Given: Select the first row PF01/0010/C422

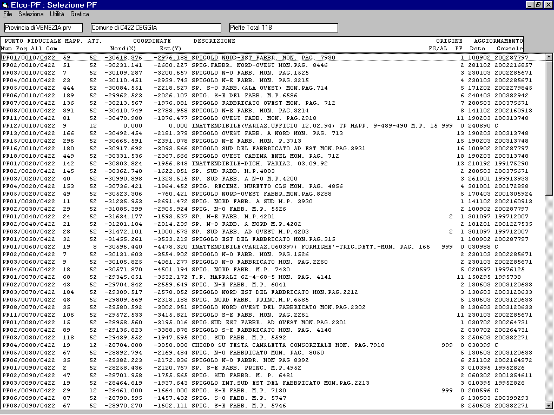Looking at the screenshot, I should click(216, 57).
